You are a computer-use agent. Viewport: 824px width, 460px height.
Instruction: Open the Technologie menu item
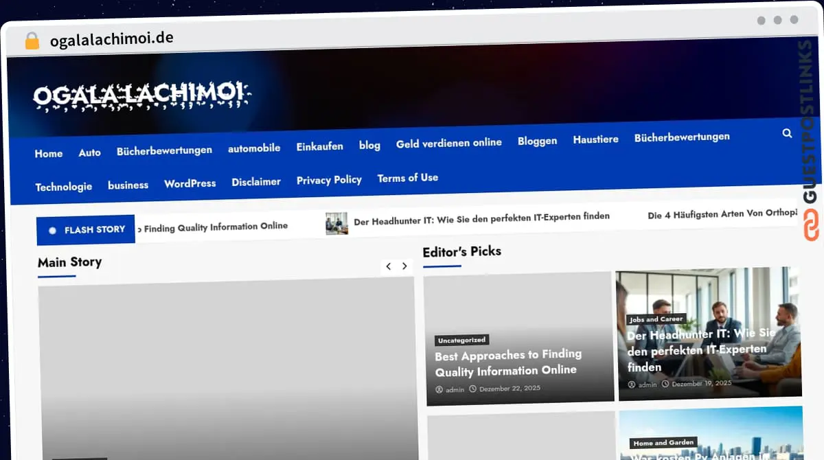tap(63, 187)
